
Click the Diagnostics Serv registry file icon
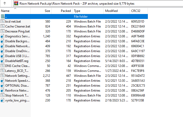[3, 36]
